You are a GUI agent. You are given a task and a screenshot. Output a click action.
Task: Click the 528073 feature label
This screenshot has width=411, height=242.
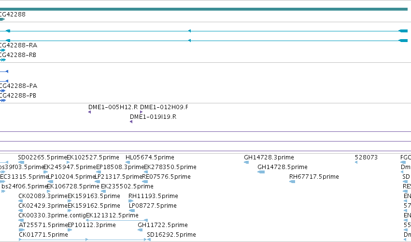point(366,157)
